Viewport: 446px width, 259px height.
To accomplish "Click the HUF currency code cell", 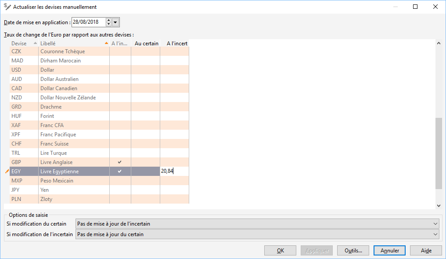I will 24,116.
